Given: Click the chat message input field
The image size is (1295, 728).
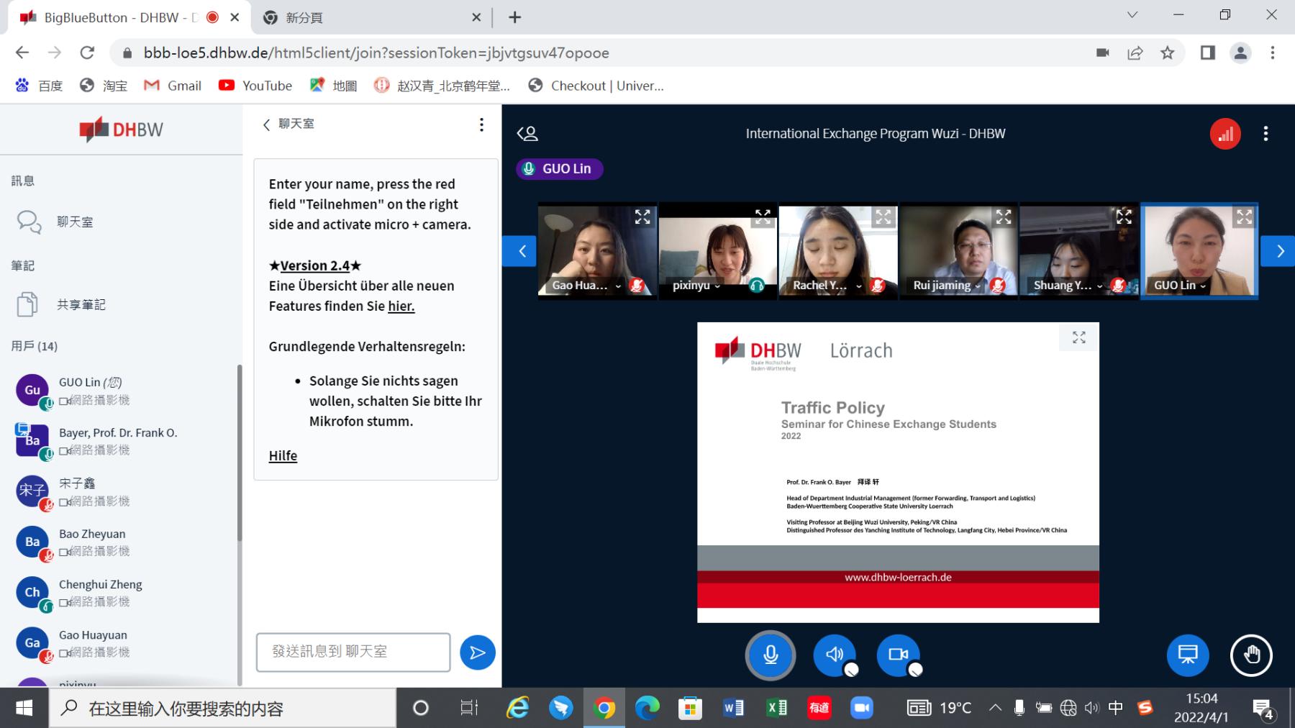Looking at the screenshot, I should pos(353,652).
